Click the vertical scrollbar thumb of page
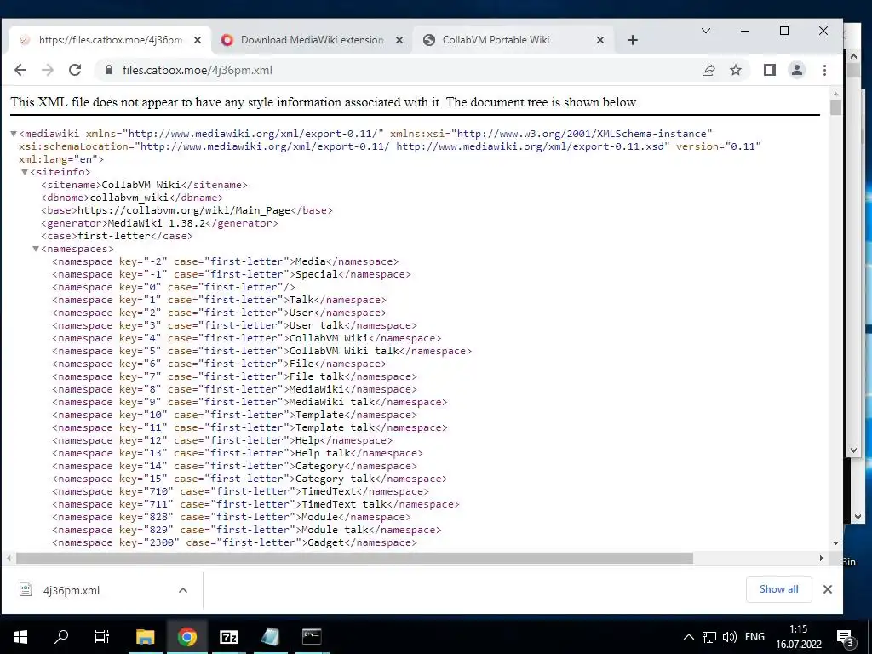 pos(835,107)
